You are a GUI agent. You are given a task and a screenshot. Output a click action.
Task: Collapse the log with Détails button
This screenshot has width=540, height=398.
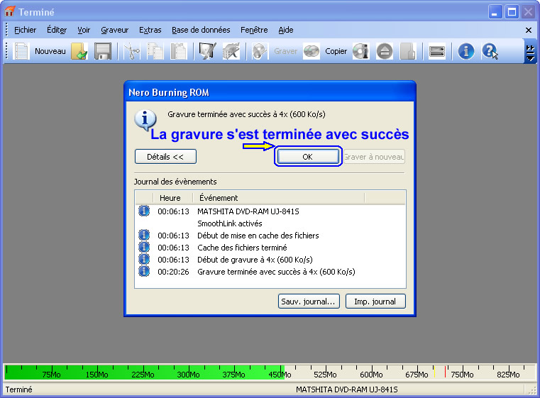click(x=165, y=157)
